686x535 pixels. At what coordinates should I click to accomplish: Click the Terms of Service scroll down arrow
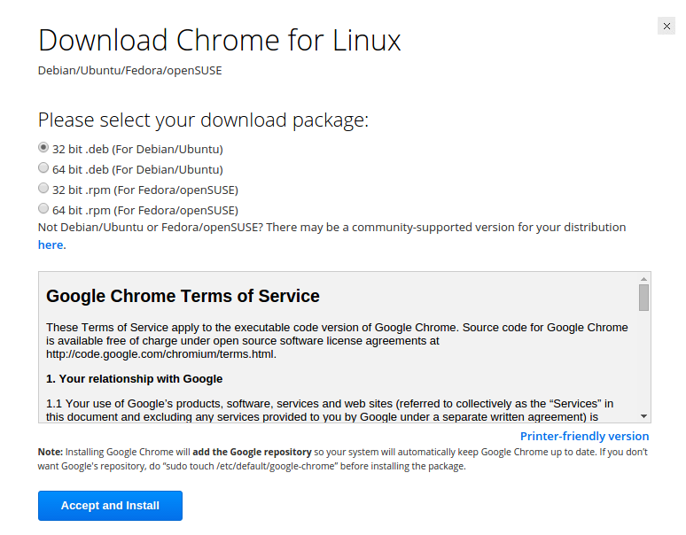[643, 416]
